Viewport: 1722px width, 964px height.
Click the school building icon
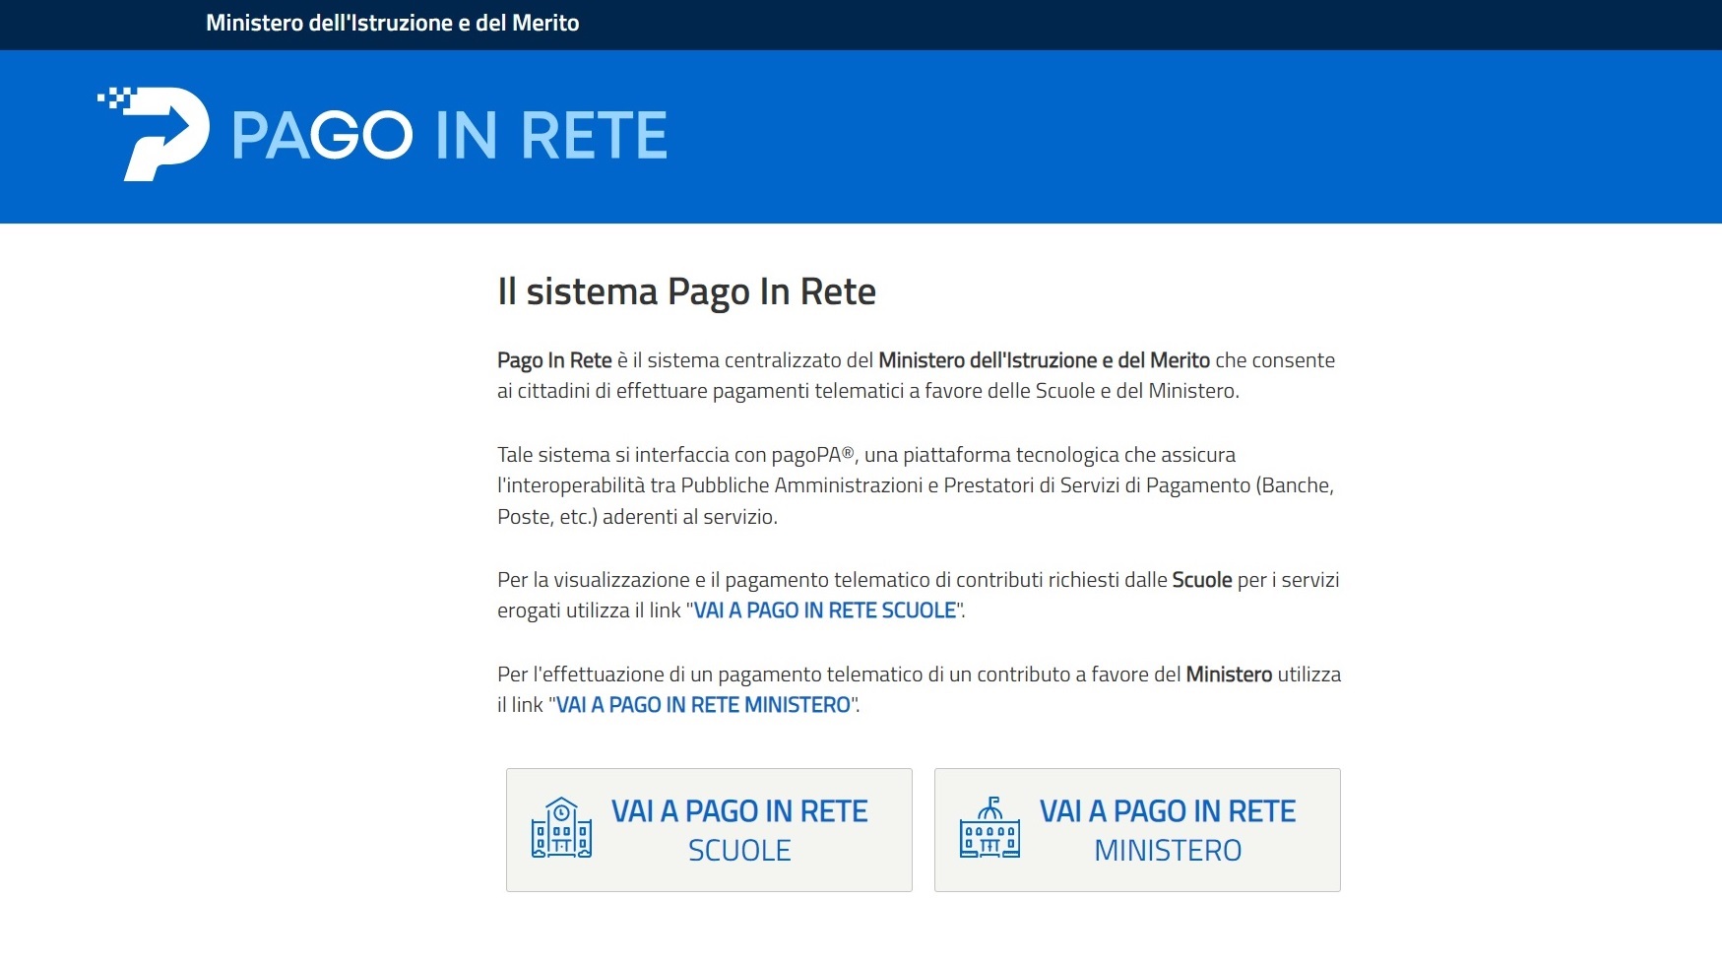click(561, 828)
